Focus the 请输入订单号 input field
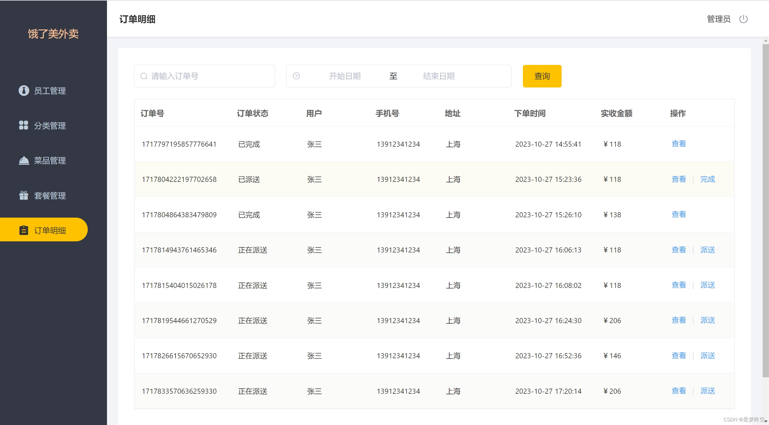This screenshot has width=769, height=425. pos(204,76)
